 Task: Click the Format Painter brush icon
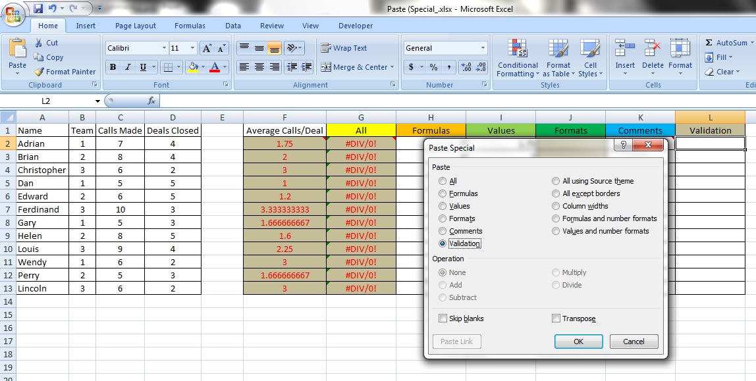pyautogui.click(x=40, y=72)
